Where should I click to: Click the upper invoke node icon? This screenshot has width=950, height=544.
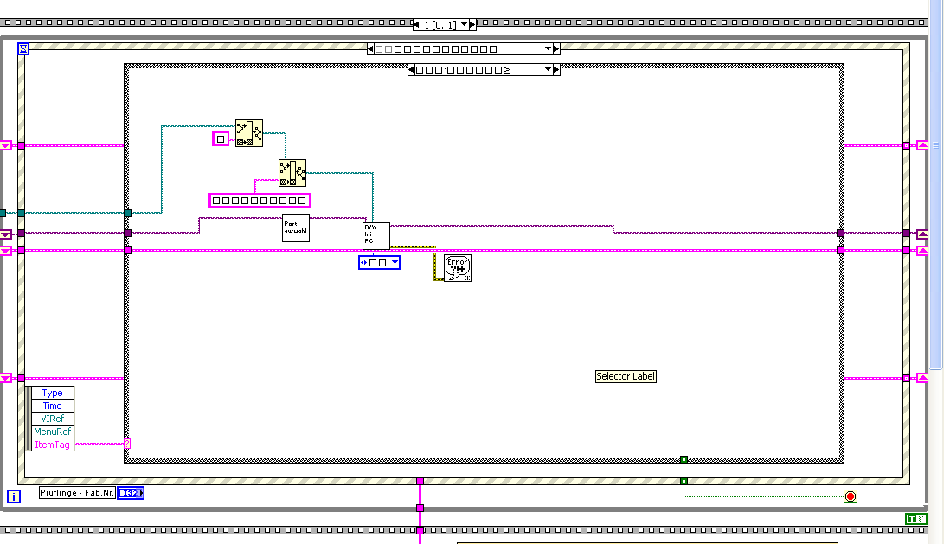pos(249,133)
